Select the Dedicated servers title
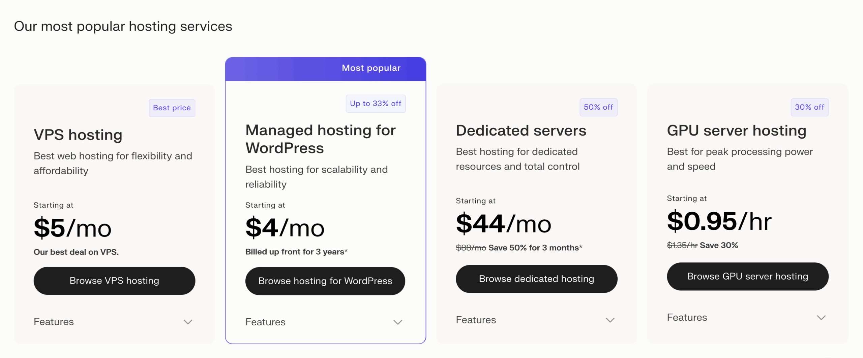This screenshot has height=358, width=863. coord(521,131)
